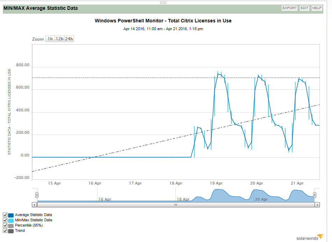Click the Zoom label

click(38, 39)
